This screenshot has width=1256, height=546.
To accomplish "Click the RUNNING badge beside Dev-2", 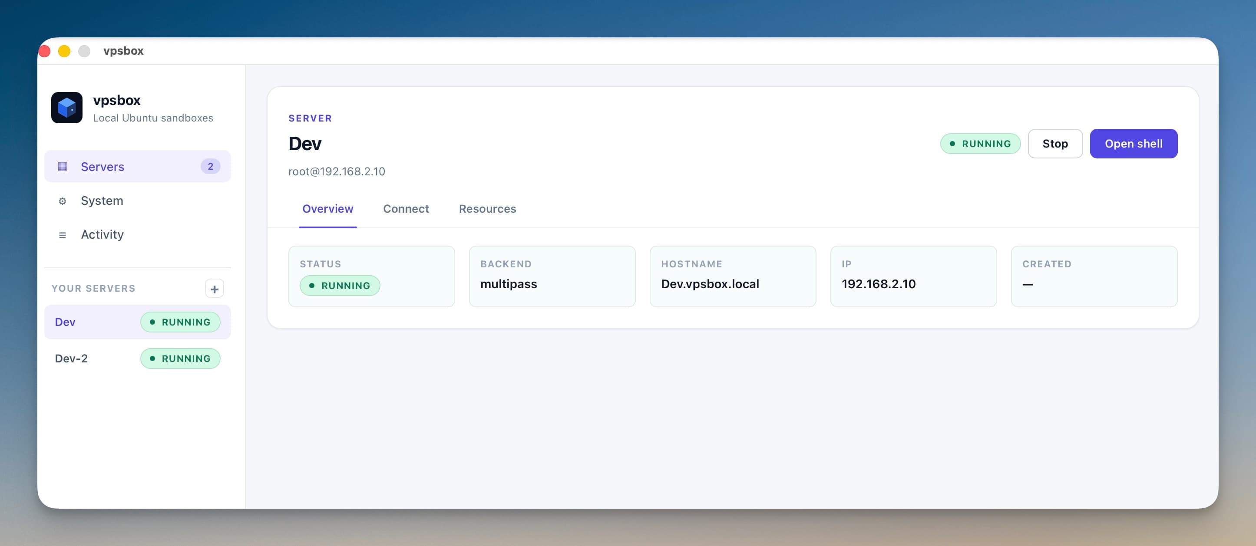I will click(180, 359).
